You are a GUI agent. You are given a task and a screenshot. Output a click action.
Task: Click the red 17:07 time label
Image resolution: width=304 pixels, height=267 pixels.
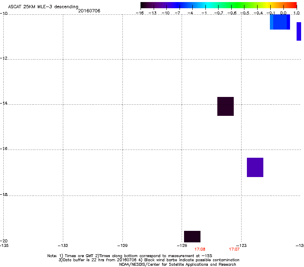coord(234,249)
